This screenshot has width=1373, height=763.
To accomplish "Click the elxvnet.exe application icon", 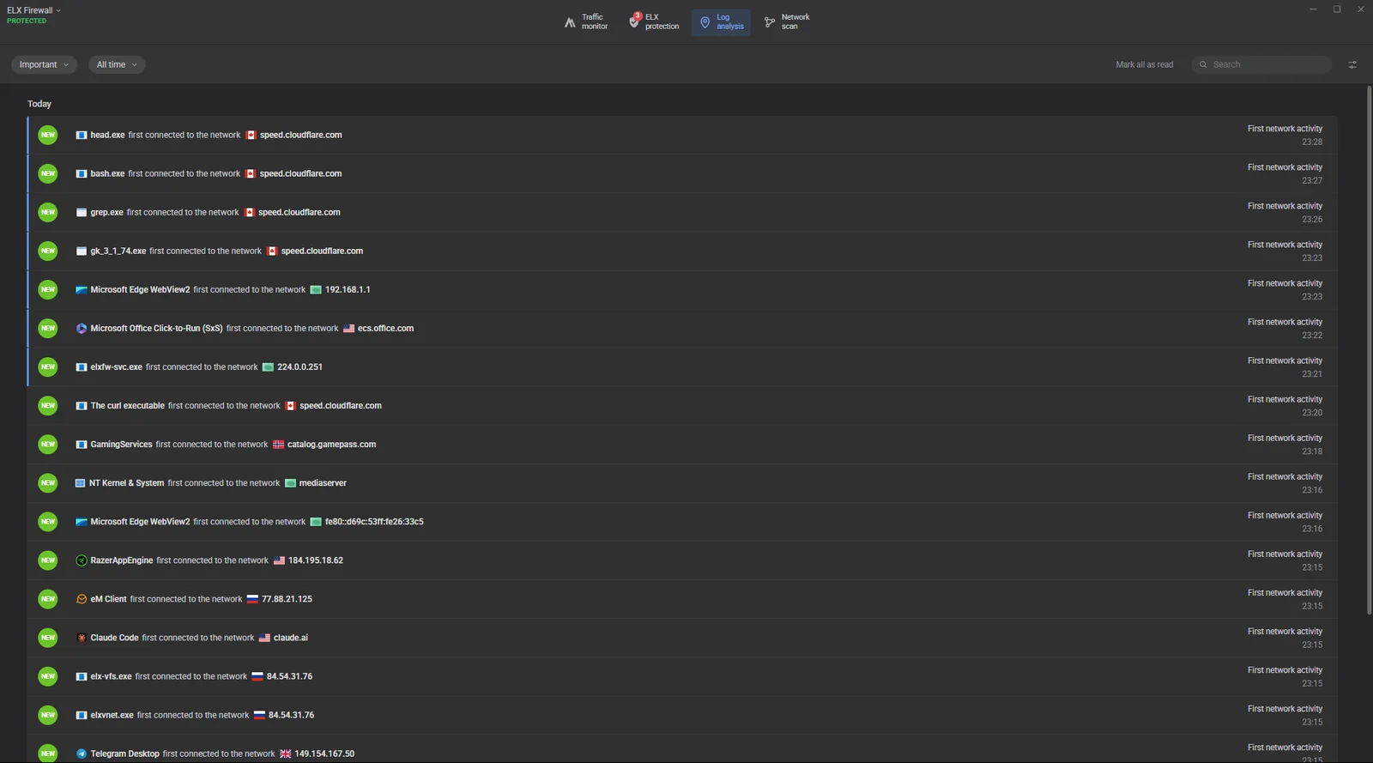I will [82, 715].
